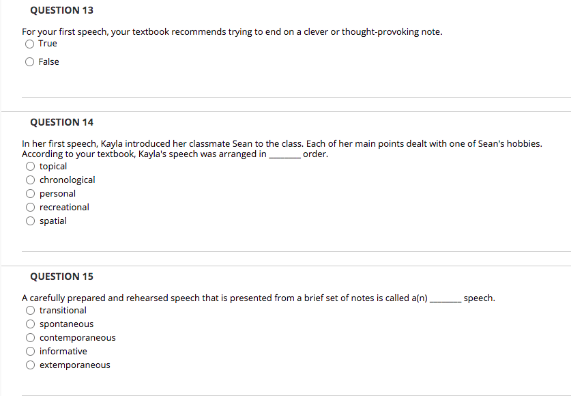Click the QUESTION 15 heading
This screenshot has width=571, height=396.
point(61,276)
